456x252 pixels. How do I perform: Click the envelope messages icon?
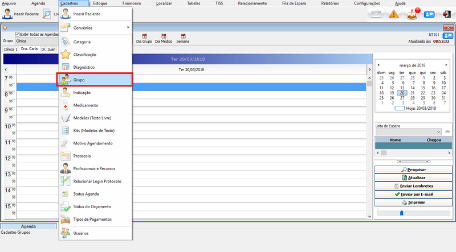pyautogui.click(x=376, y=14)
